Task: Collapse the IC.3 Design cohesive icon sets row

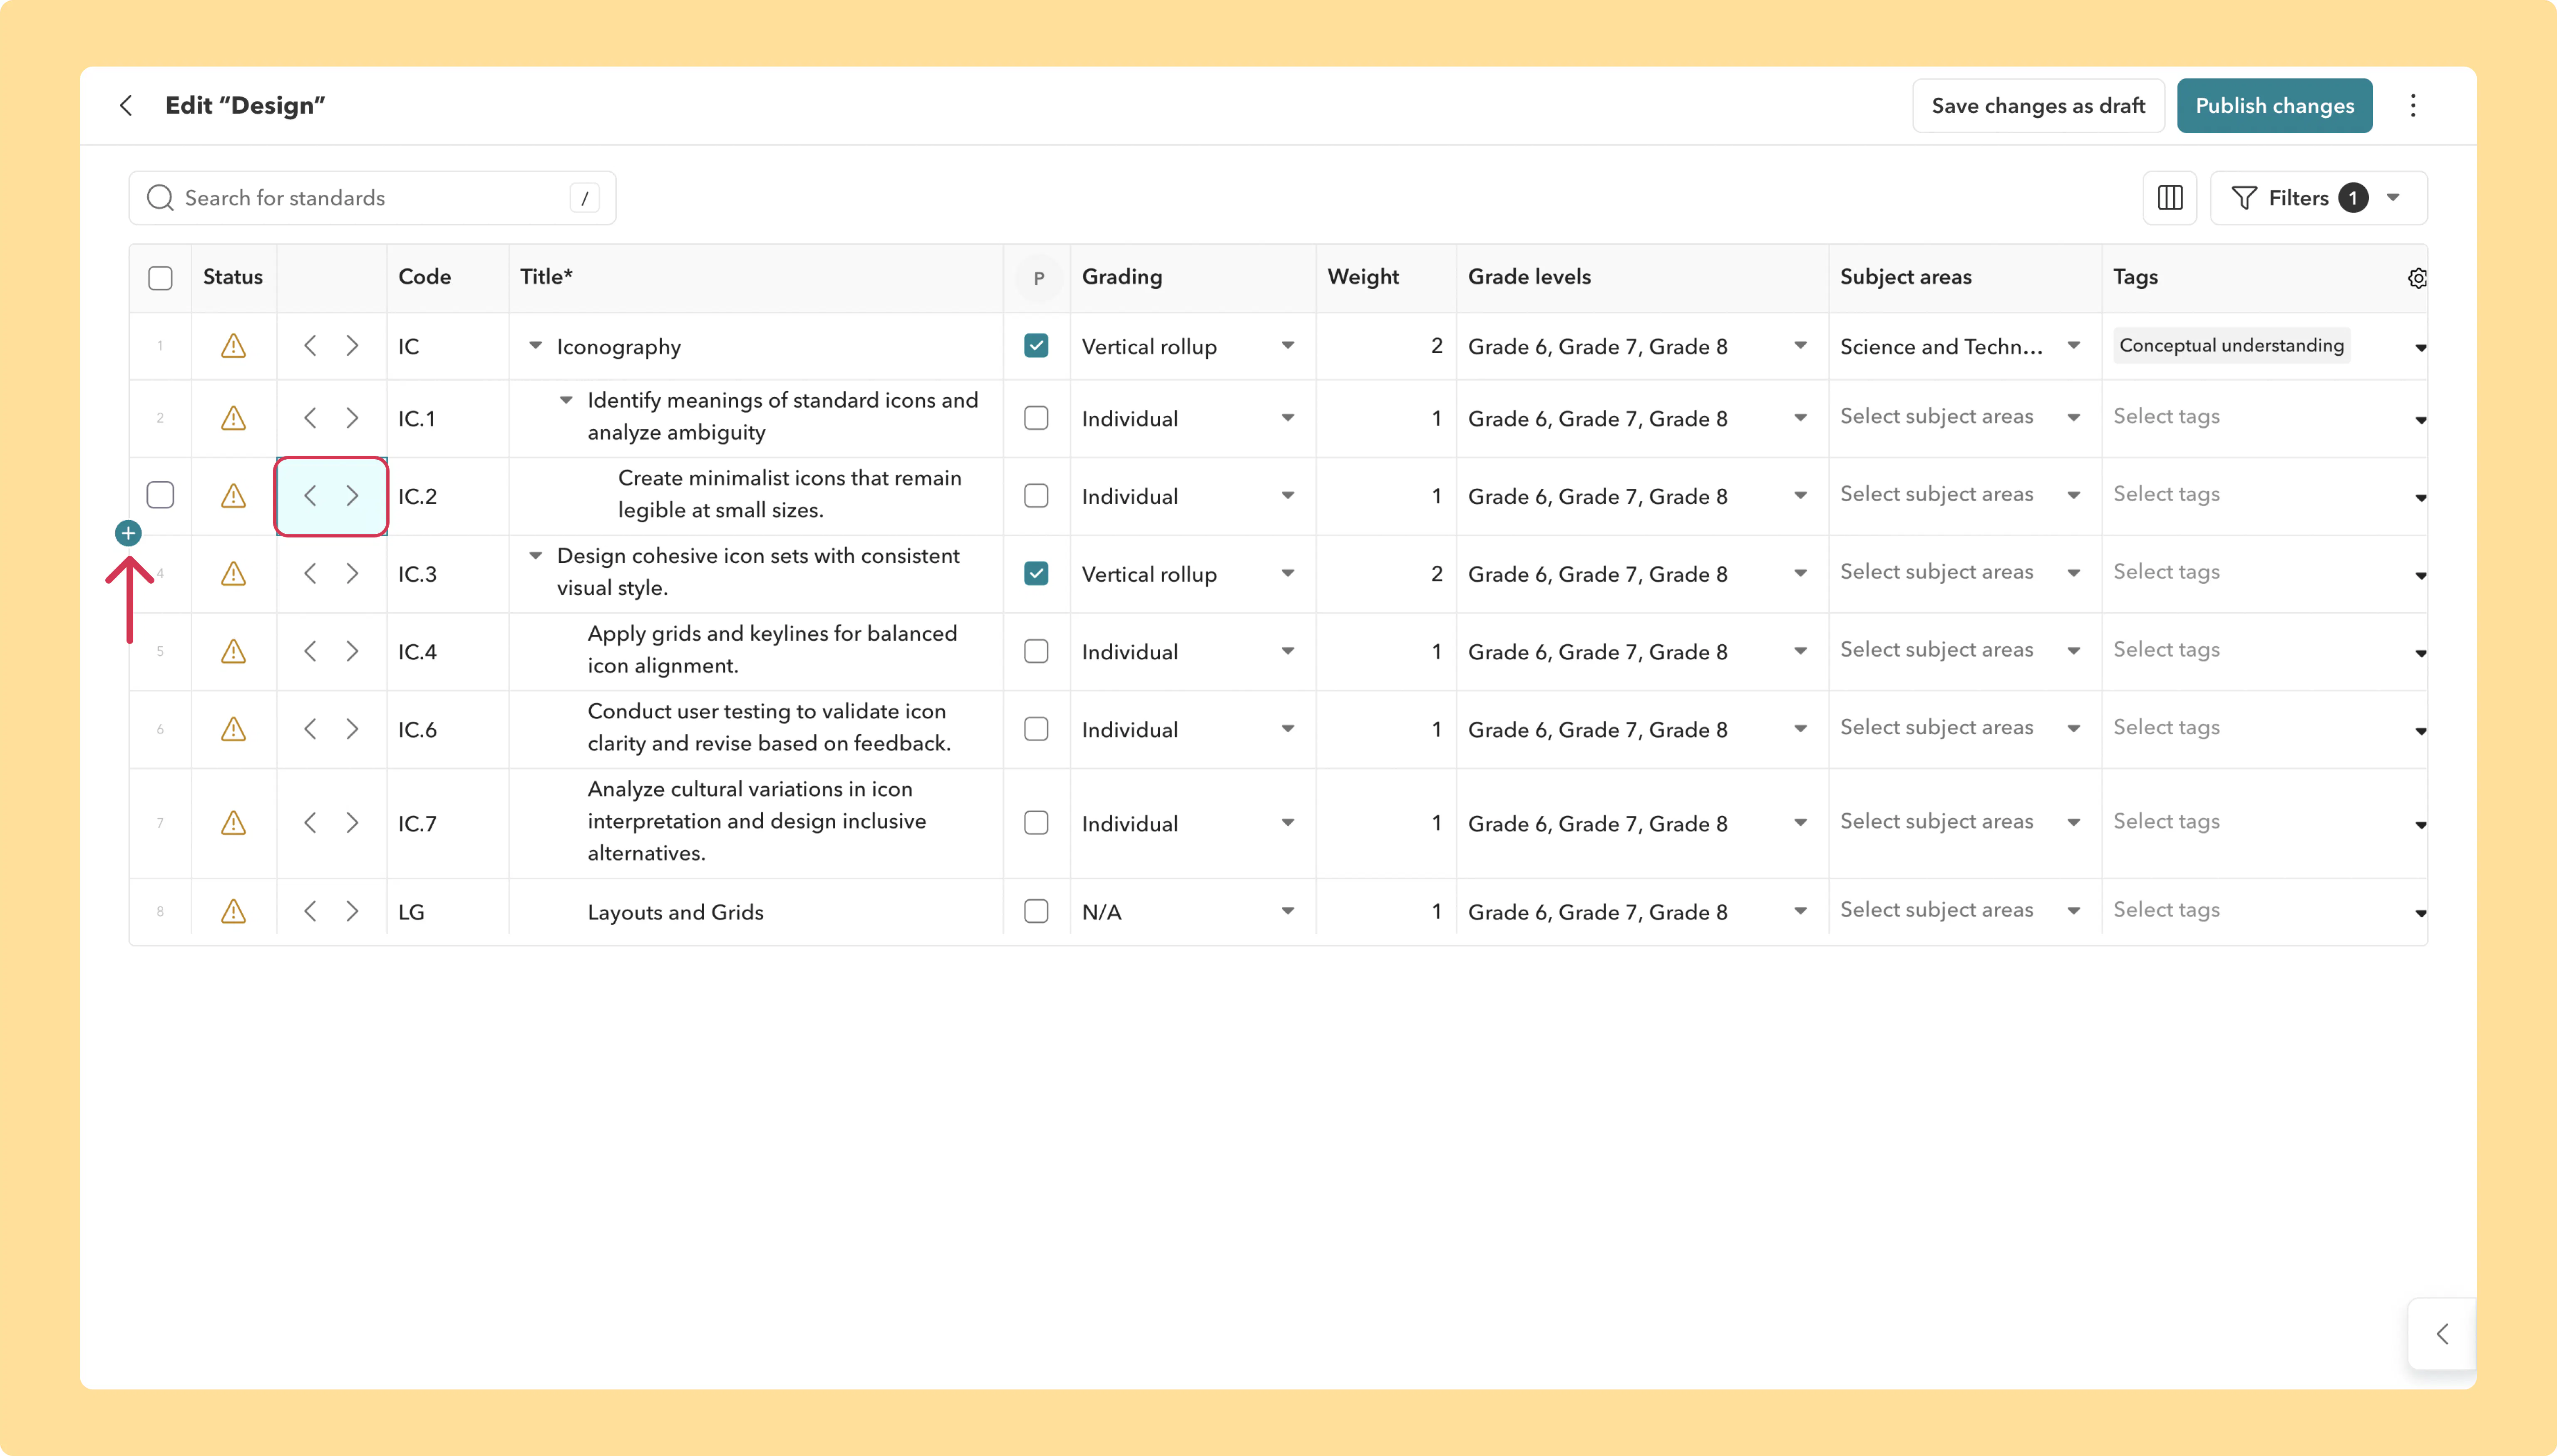Action: point(535,556)
